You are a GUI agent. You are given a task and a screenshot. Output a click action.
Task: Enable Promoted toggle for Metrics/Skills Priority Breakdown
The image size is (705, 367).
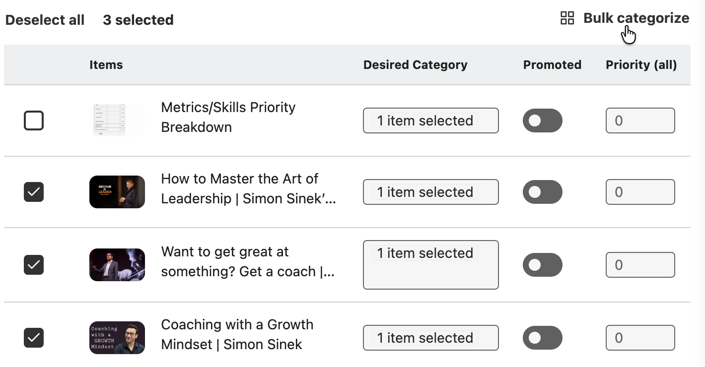click(542, 121)
